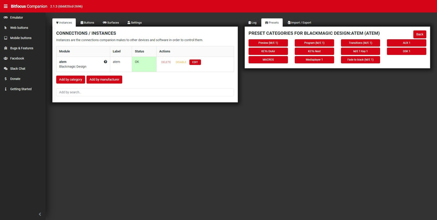Delete the atem instance
This screenshot has width=437, height=220.
click(166, 62)
